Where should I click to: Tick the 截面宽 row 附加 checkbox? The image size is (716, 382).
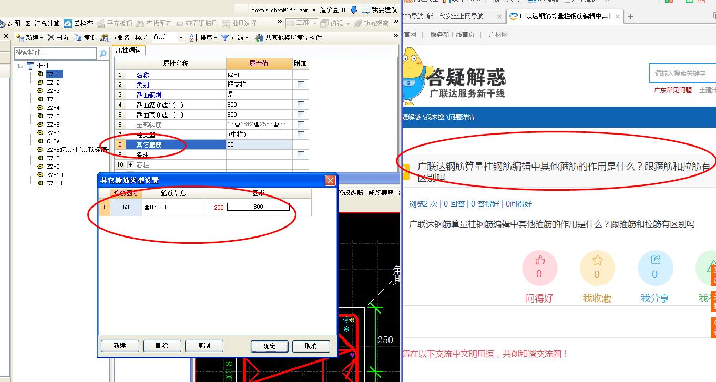point(301,105)
